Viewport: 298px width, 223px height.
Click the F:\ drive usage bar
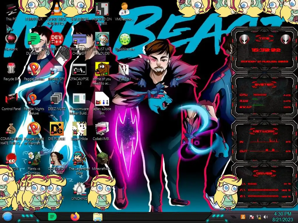click(263, 190)
